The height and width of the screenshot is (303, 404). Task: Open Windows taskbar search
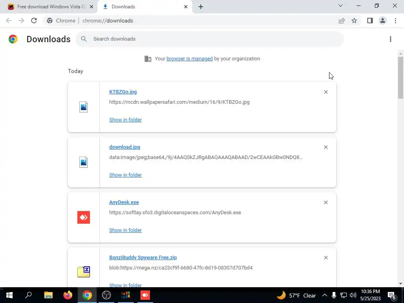(x=28, y=295)
